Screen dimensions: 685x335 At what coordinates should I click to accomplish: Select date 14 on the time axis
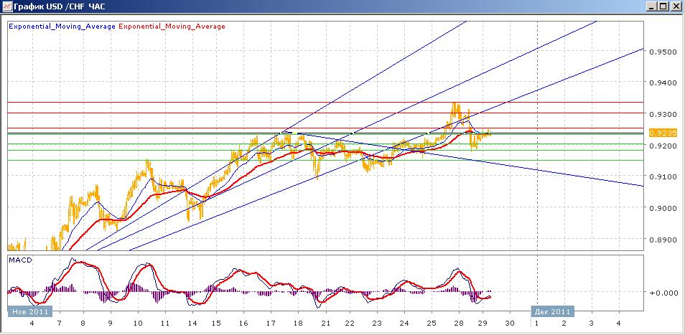point(190,324)
